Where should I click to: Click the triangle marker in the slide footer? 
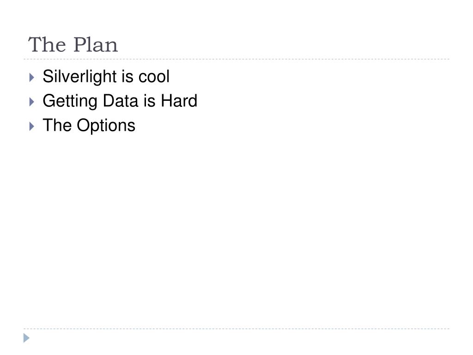click(x=26, y=338)
